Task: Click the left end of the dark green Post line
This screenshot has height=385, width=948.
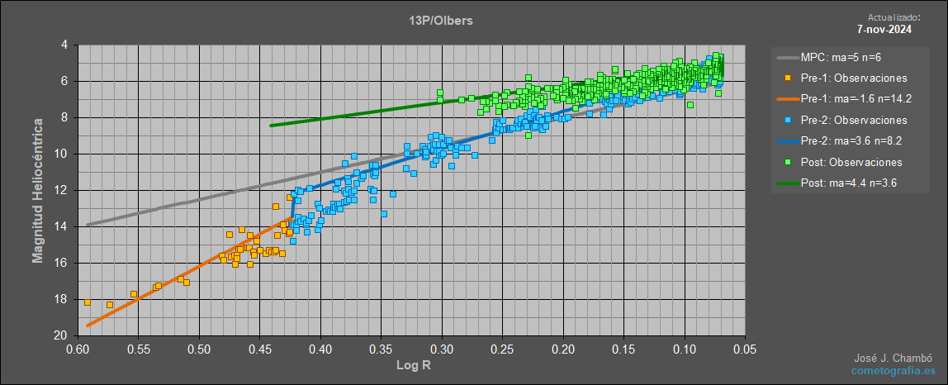Action: (271, 126)
